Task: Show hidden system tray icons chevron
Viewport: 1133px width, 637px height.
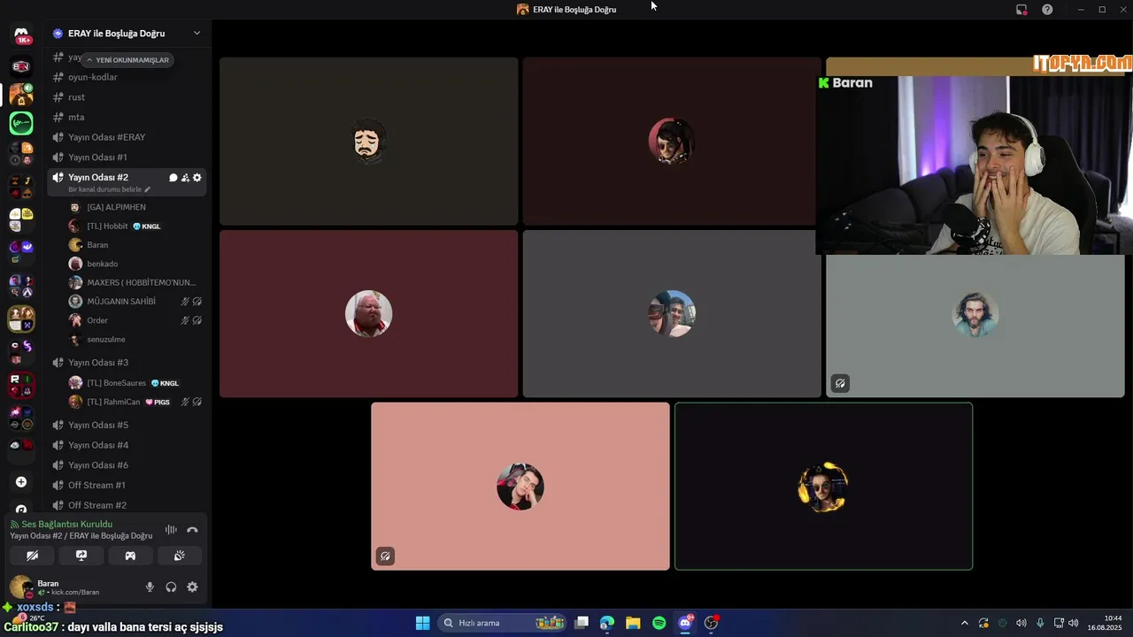Action: (x=965, y=623)
